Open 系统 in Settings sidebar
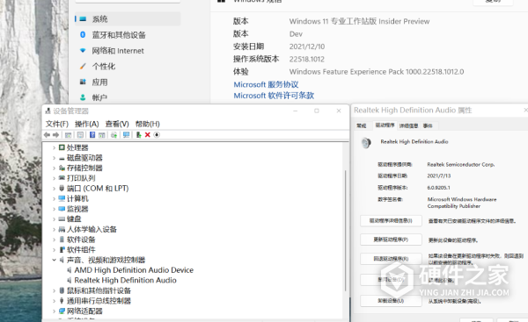528x322 pixels. pyautogui.click(x=128, y=18)
